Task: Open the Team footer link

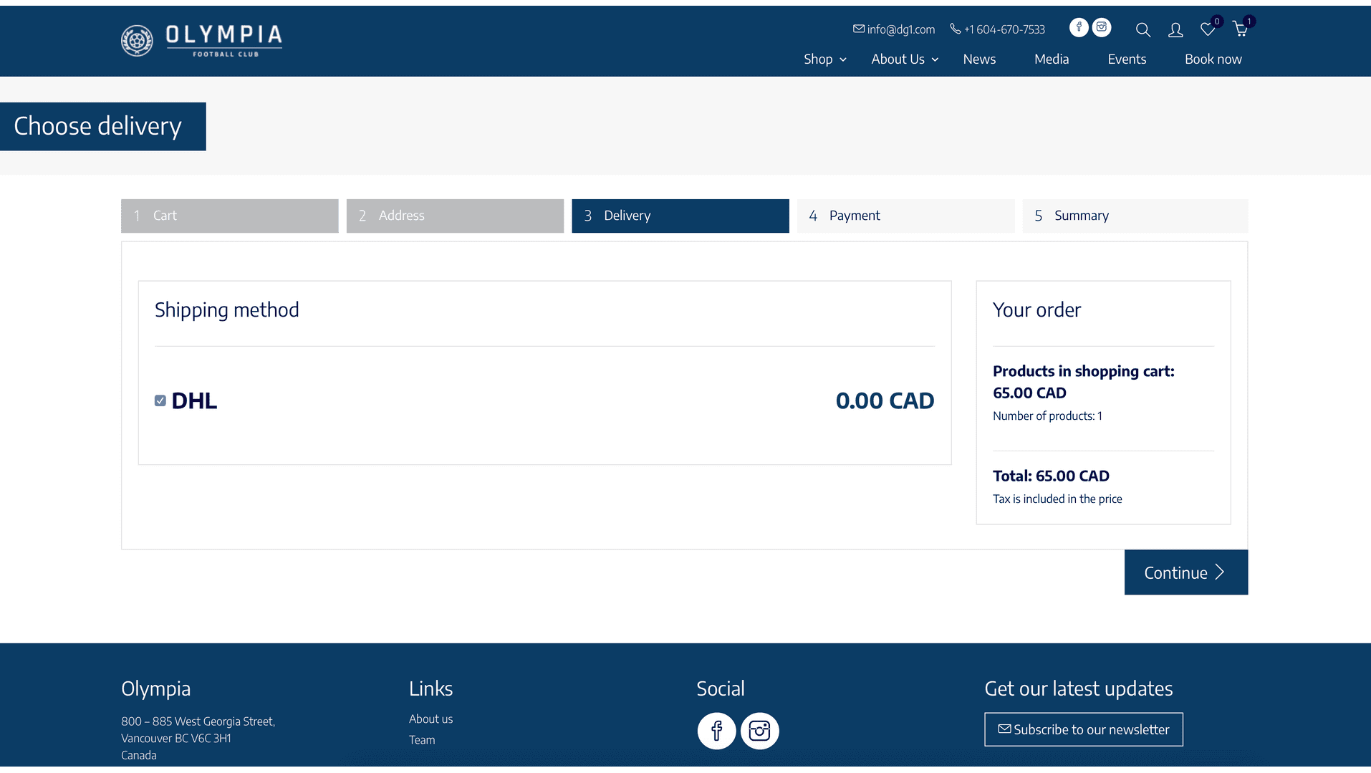Action: (422, 740)
